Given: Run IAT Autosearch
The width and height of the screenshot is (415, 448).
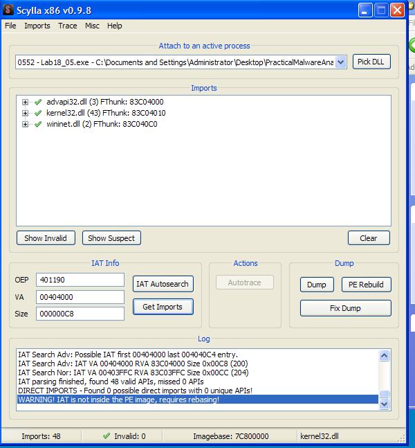Looking at the screenshot, I should [163, 284].
